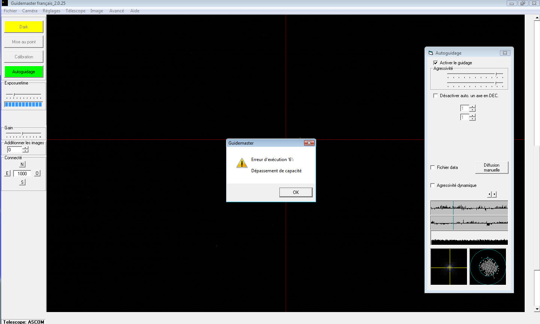
Task: Click the "Exposuretime" group label
Action: point(16,83)
